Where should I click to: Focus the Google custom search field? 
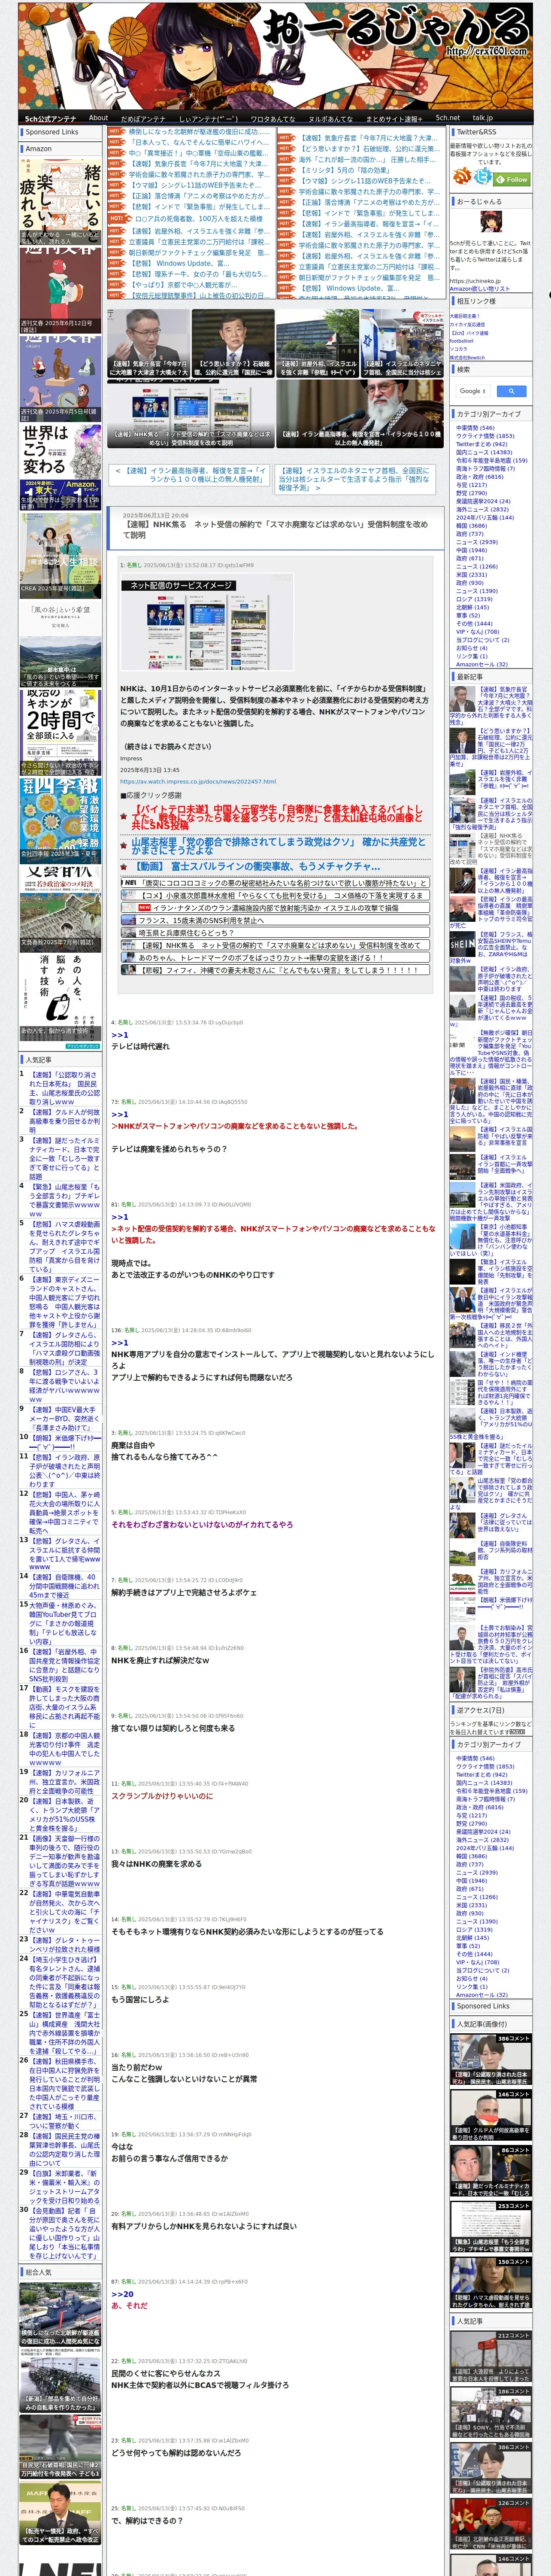(473, 391)
